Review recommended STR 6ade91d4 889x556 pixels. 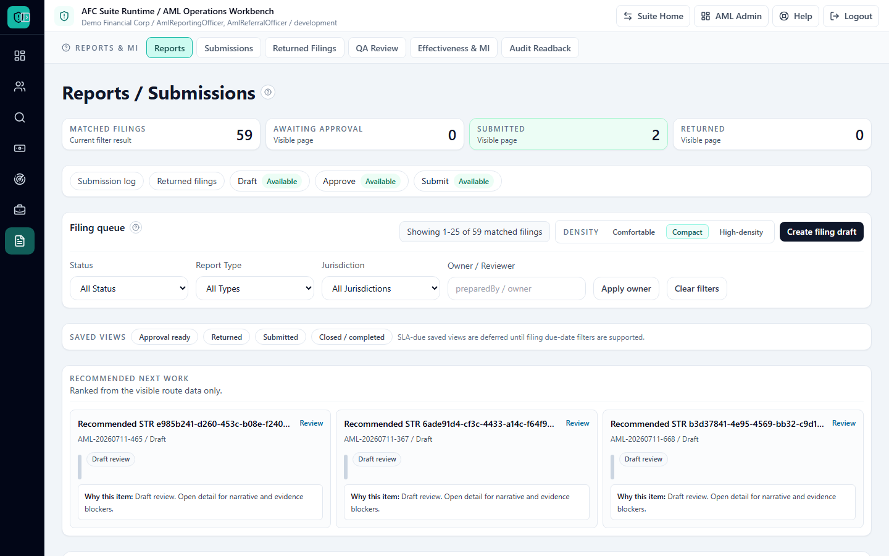click(x=577, y=423)
